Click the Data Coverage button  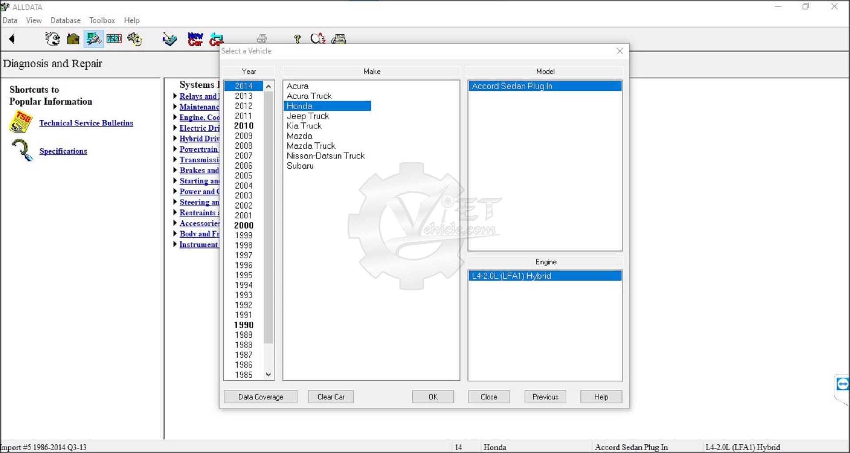[x=261, y=397]
